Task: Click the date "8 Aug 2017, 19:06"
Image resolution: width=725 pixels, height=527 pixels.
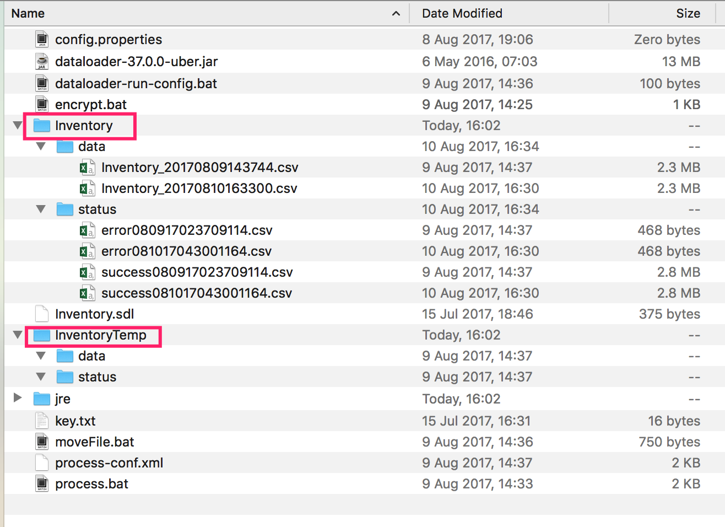Action: coord(478,40)
